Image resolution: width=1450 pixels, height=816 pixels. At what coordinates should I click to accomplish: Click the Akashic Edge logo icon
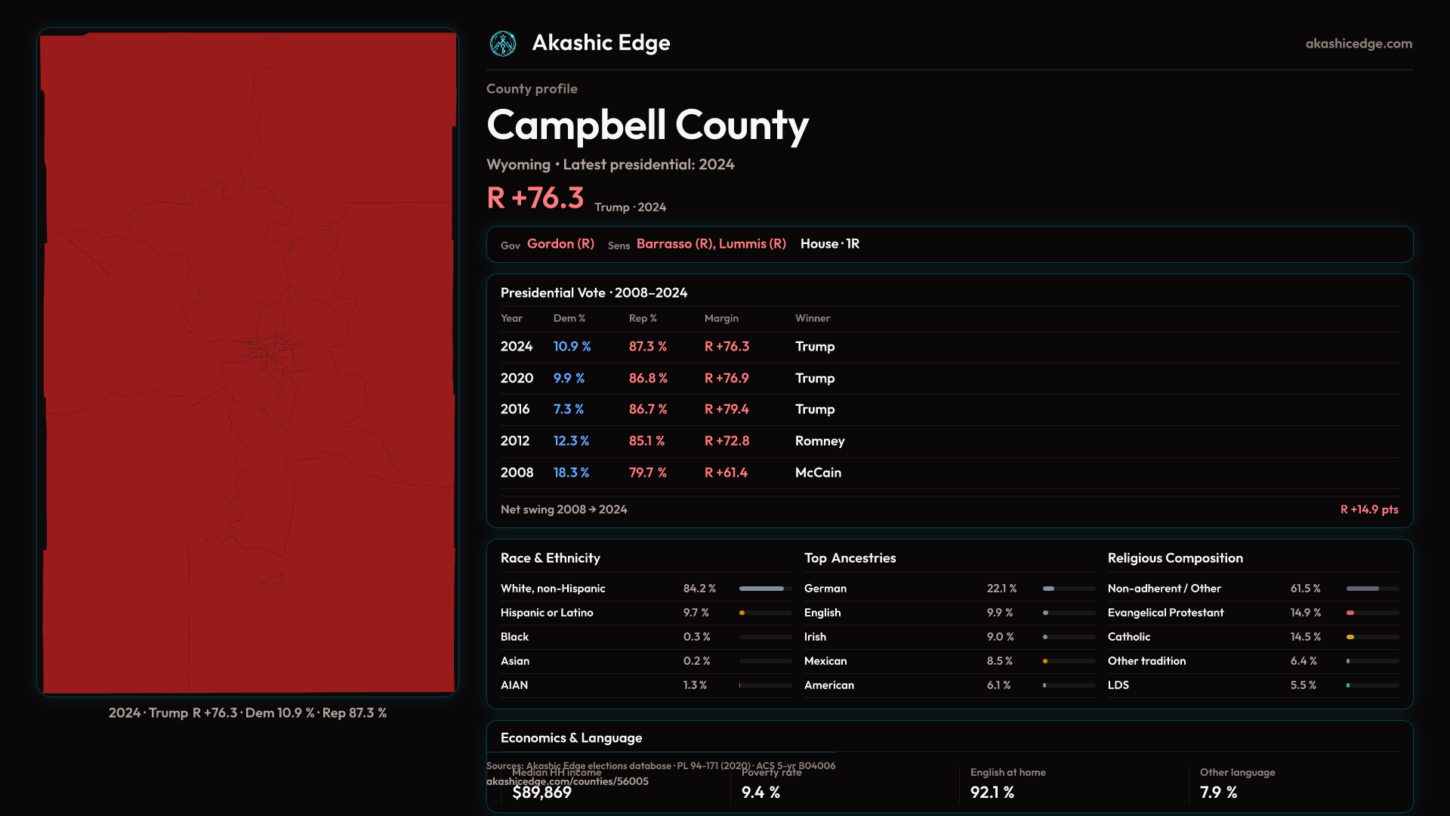502,44
